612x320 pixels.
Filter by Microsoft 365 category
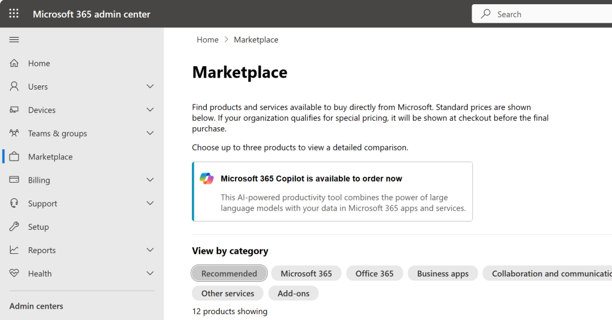tap(306, 273)
